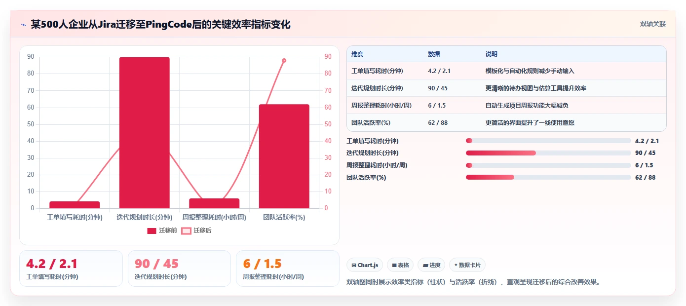Click the 迭代规划时长 bar in chart
This screenshot has width=686, height=306.
tap(144, 133)
